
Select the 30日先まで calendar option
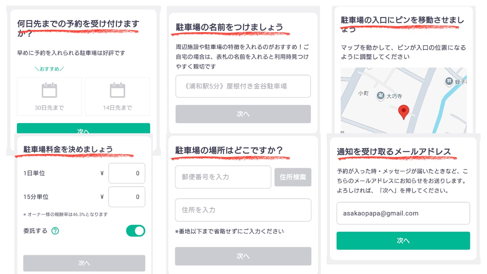49,96
